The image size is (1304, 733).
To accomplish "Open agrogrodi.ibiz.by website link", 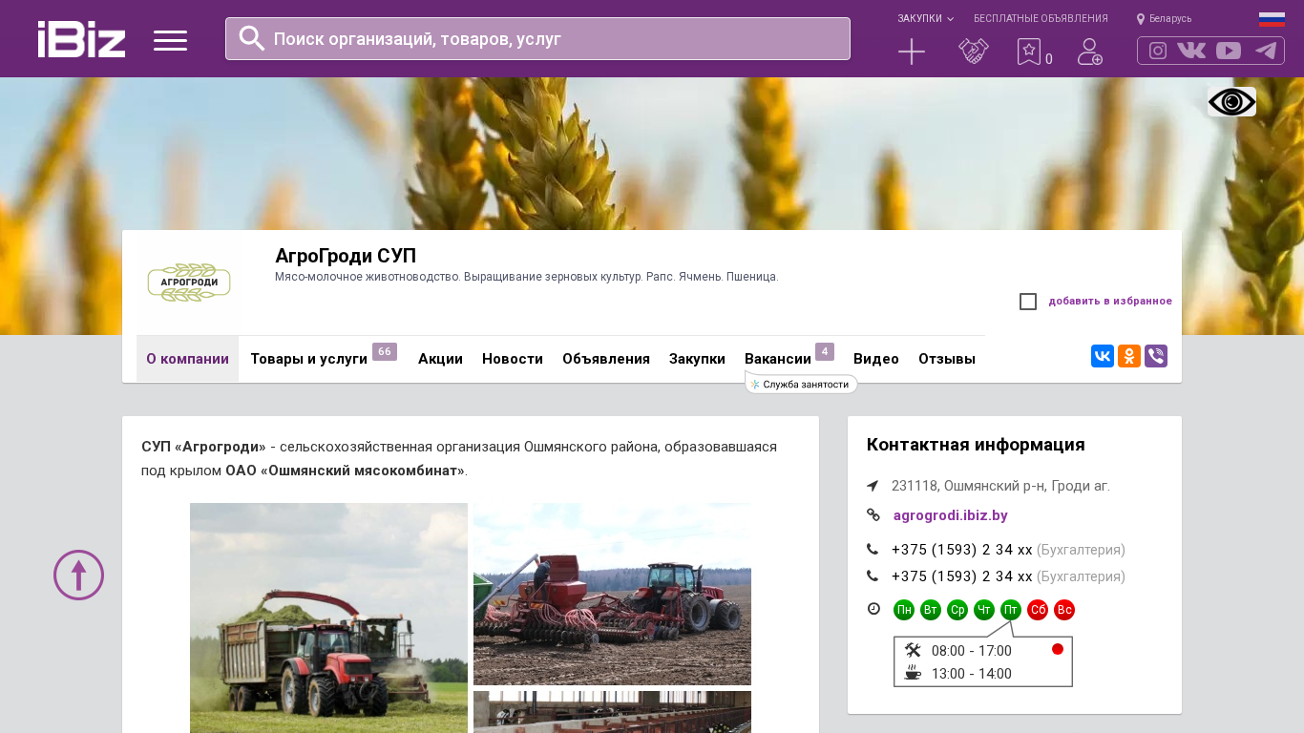I will [951, 515].
